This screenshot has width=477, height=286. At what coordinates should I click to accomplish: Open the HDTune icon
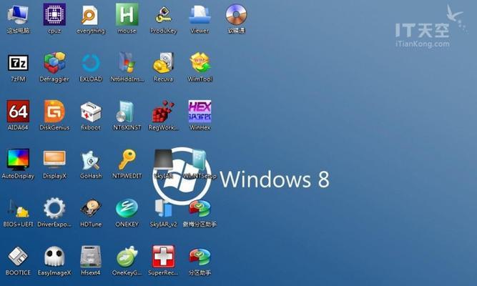click(x=91, y=209)
